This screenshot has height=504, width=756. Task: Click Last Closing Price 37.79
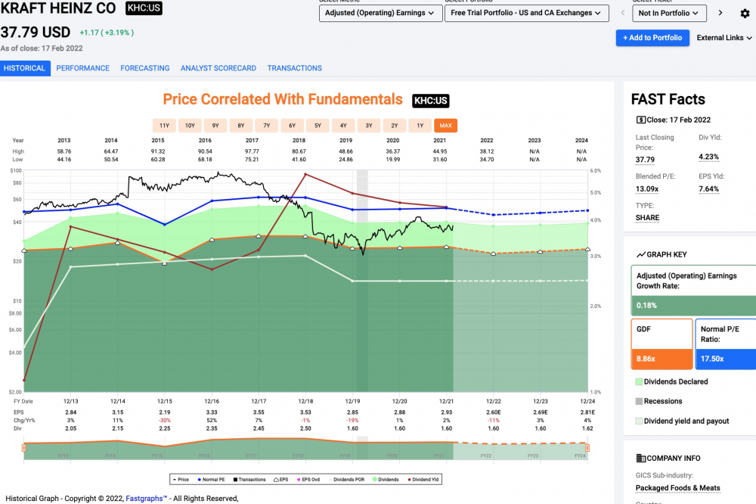pyautogui.click(x=645, y=160)
